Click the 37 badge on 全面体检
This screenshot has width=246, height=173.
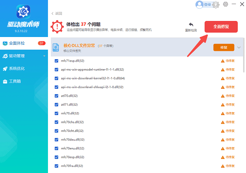(x=41, y=43)
